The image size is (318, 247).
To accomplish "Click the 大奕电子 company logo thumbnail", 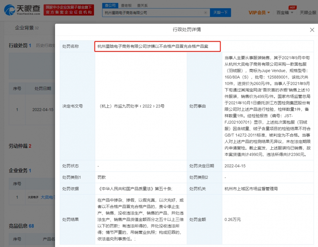I will 33,197.
